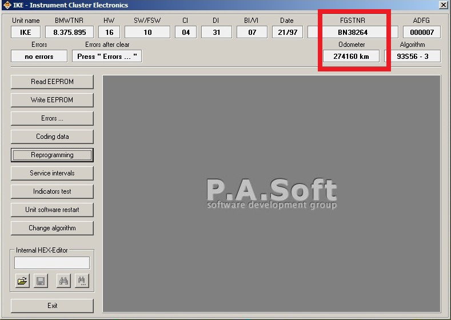The height and width of the screenshot is (320, 451).
Task: Open Service intervals
Action: point(52,173)
